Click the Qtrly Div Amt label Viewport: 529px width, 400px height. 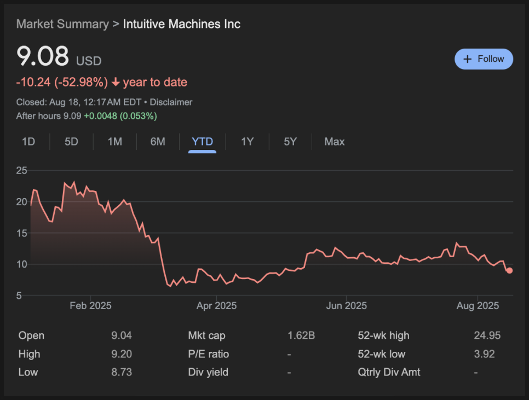click(389, 372)
